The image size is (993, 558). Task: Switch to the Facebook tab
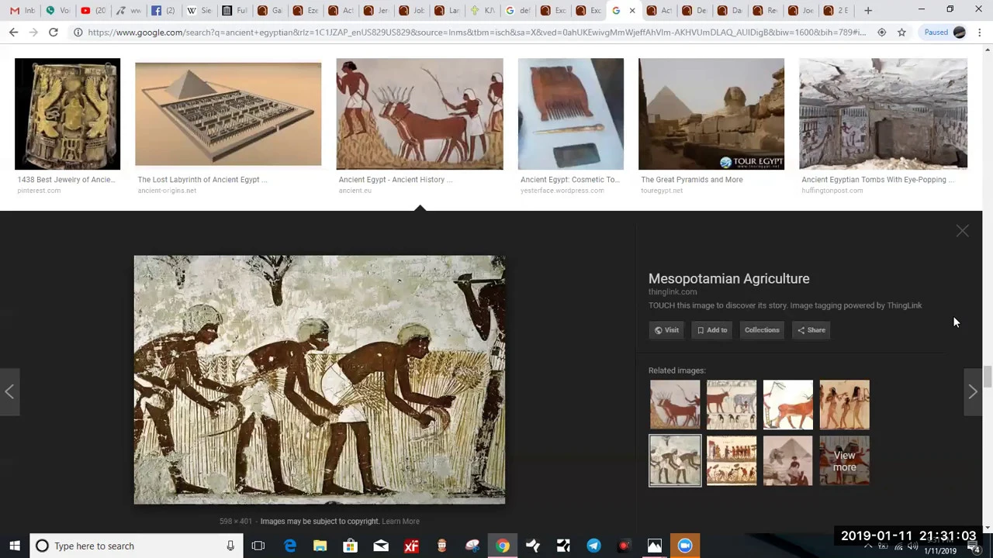click(164, 11)
